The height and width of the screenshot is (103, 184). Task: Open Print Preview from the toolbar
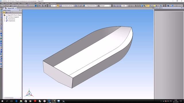[x=15, y=6]
